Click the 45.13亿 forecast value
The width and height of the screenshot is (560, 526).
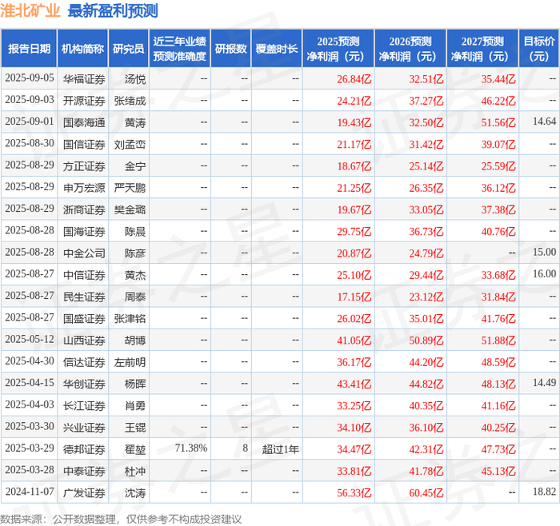point(498,471)
